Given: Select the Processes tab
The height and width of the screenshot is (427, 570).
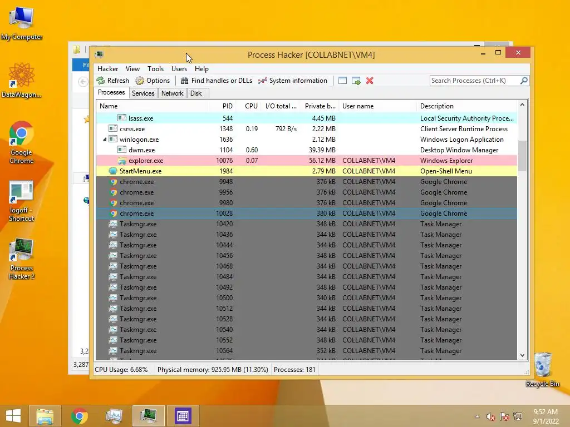Looking at the screenshot, I should coord(111,93).
